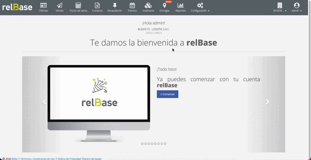Expand the Configuración dropdown menu

click(200, 10)
